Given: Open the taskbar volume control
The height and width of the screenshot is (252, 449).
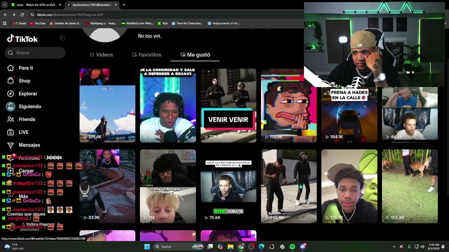Looking at the screenshot, I should (x=422, y=247).
